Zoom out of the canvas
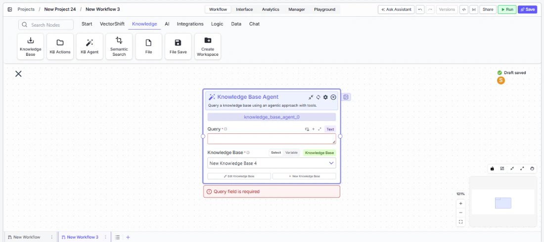 461,212
